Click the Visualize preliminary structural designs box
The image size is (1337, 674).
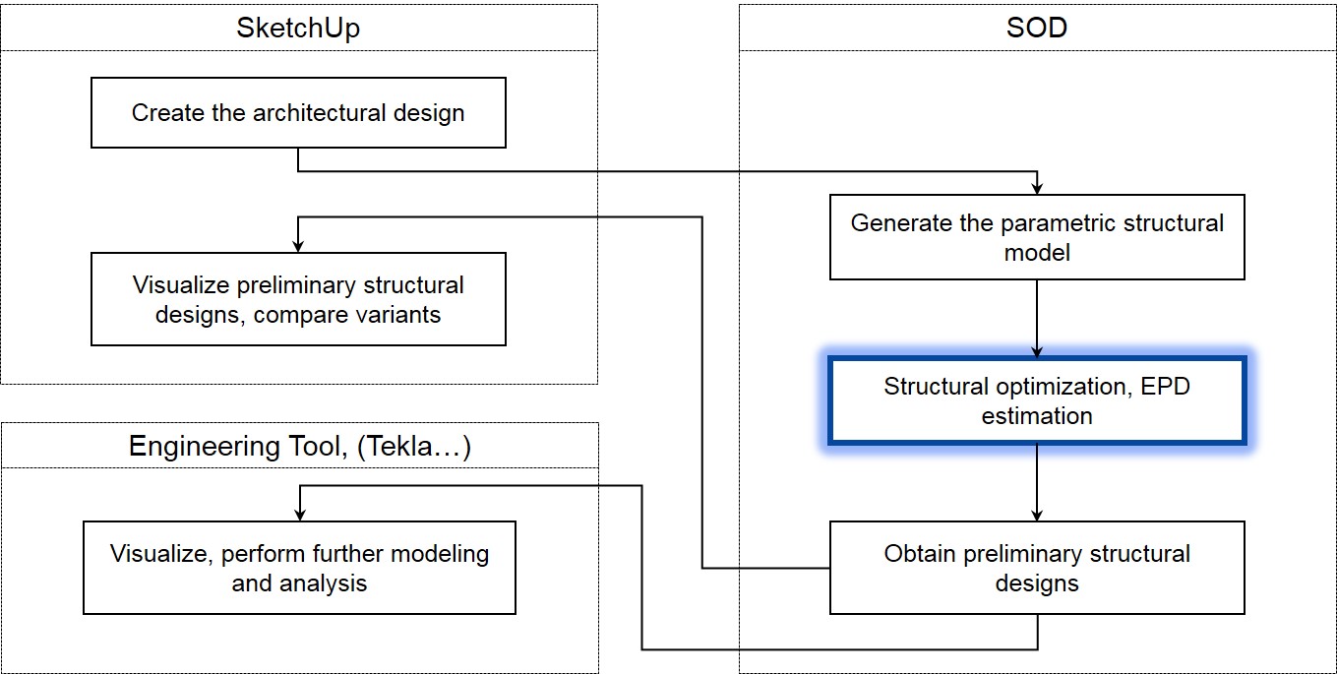click(x=298, y=299)
